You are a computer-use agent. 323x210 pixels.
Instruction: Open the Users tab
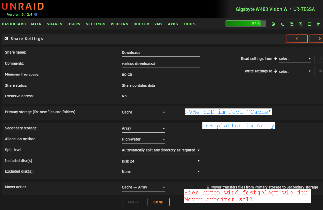pos(74,24)
